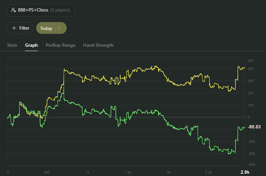Remove the Today filter with its X
The height and width of the screenshot is (176, 266).
(x=59, y=28)
